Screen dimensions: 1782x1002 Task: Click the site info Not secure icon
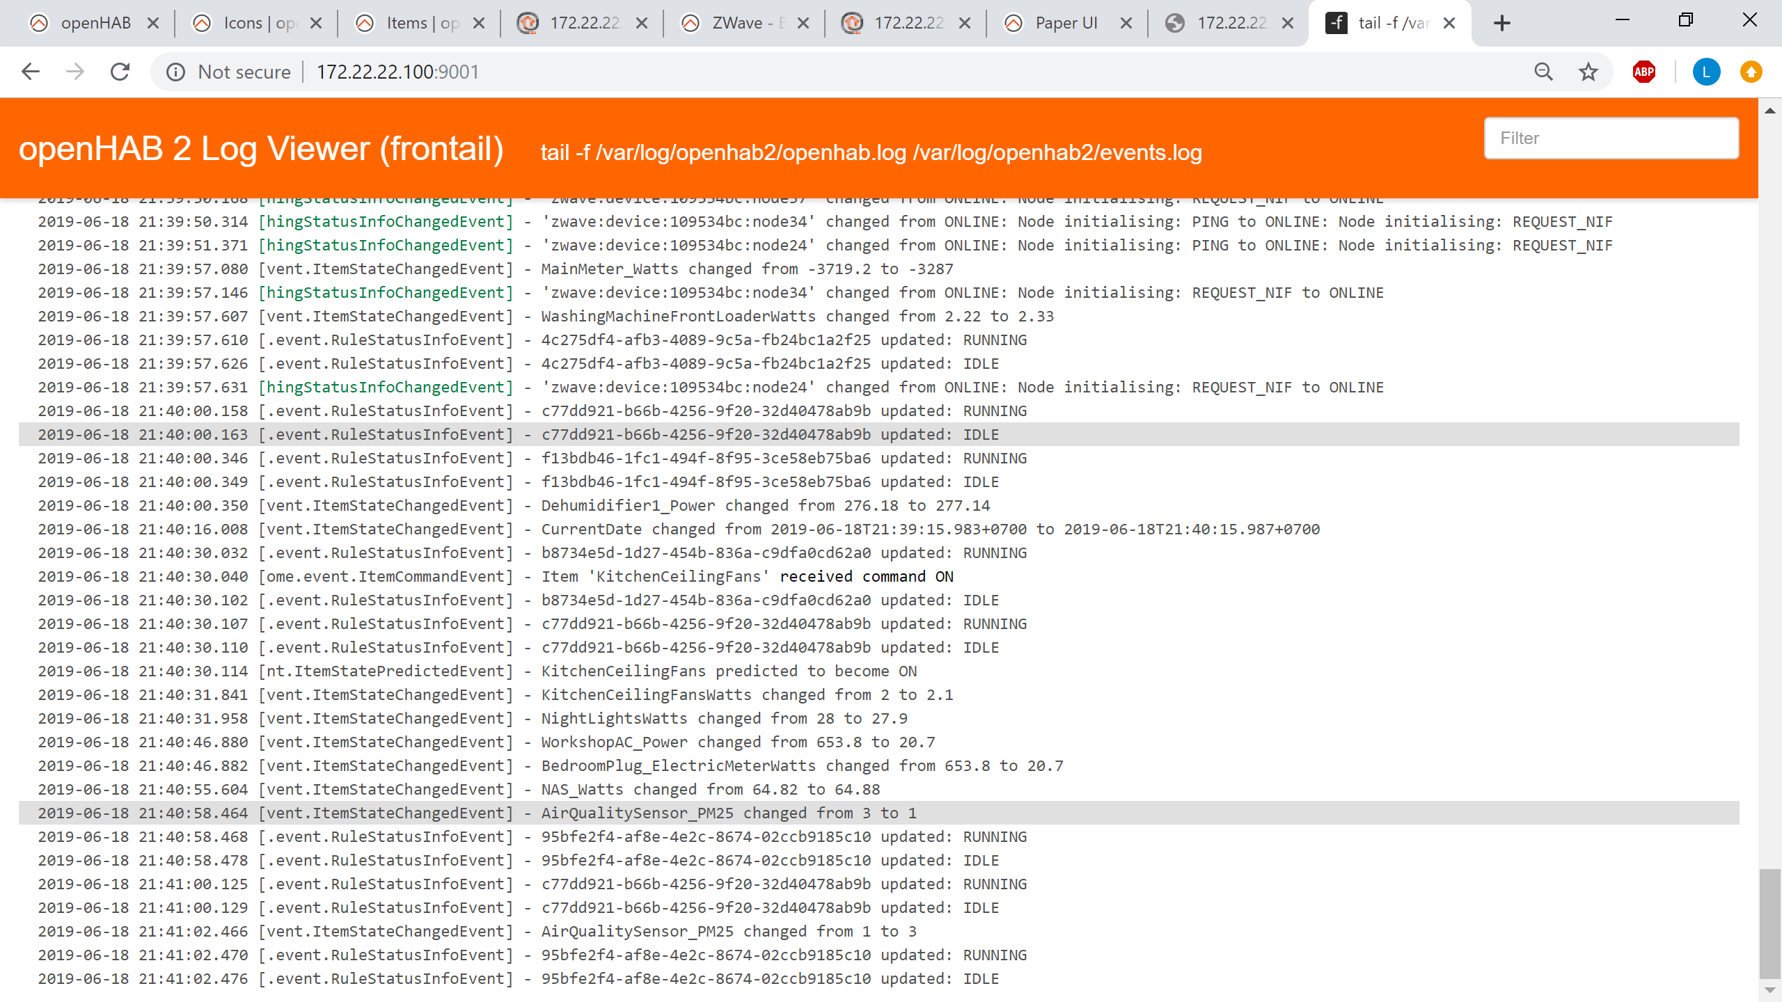(x=175, y=72)
